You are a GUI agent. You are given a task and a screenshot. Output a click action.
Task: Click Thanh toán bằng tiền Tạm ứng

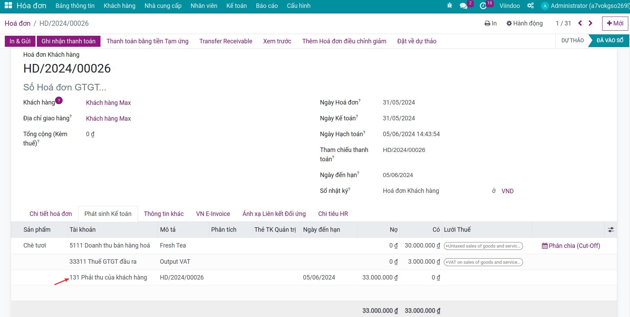click(148, 41)
